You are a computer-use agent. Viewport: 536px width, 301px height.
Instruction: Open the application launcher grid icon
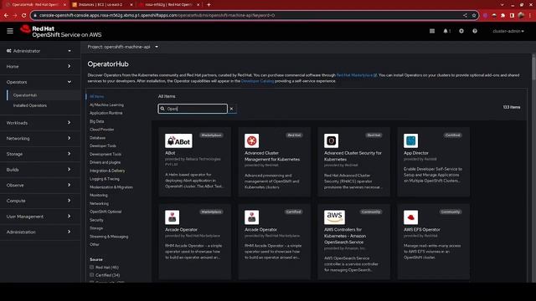432,31
